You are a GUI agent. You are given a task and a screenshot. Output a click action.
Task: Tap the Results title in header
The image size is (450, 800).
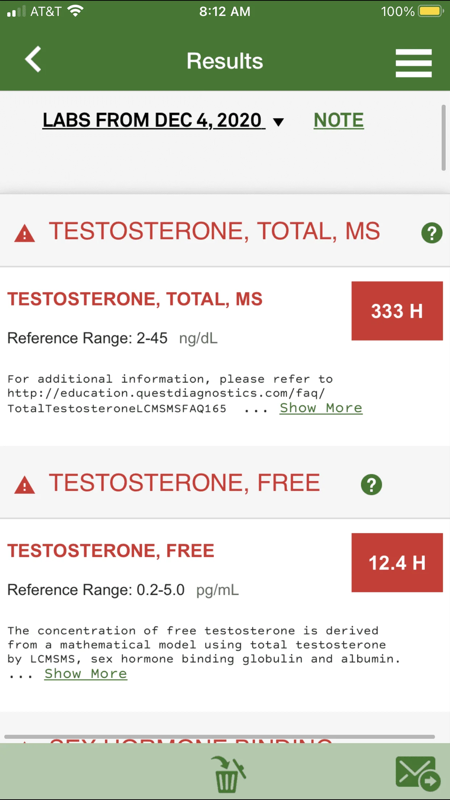pyautogui.click(x=225, y=61)
